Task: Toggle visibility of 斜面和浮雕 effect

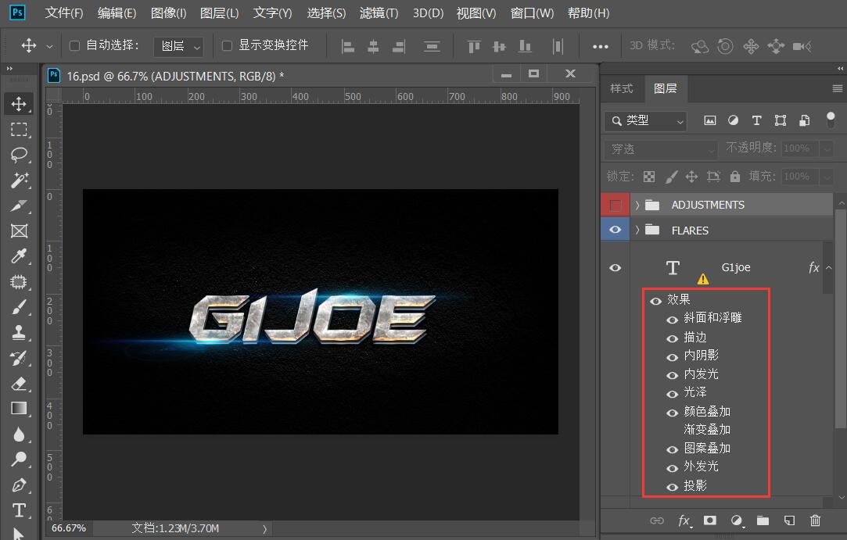Action: [672, 320]
